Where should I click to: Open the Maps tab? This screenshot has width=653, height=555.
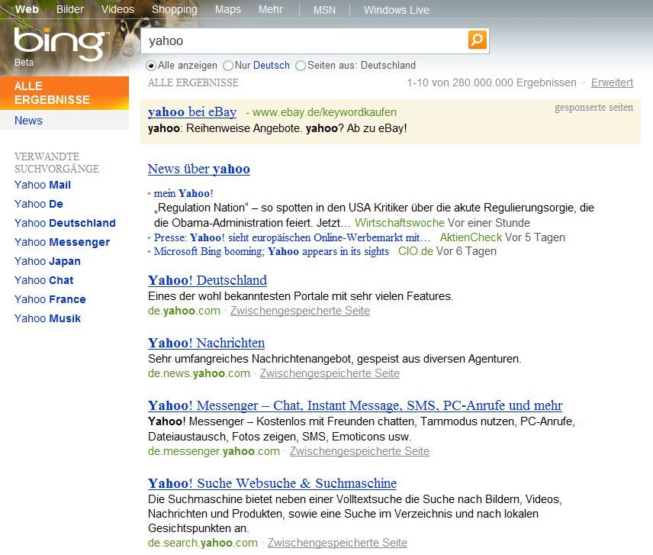coord(228,10)
